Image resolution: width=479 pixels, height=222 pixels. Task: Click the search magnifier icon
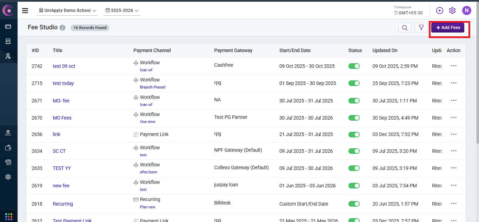coord(405,28)
